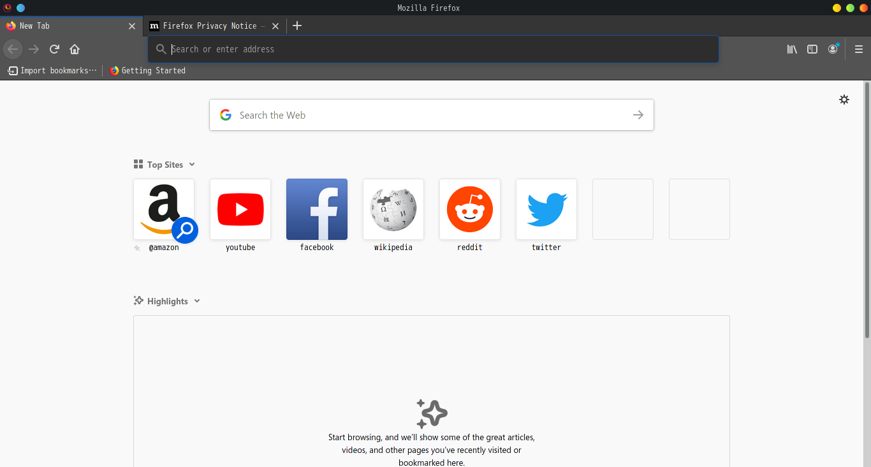Open the hamburger application menu
Image resolution: width=871 pixels, height=467 pixels.
tap(858, 49)
